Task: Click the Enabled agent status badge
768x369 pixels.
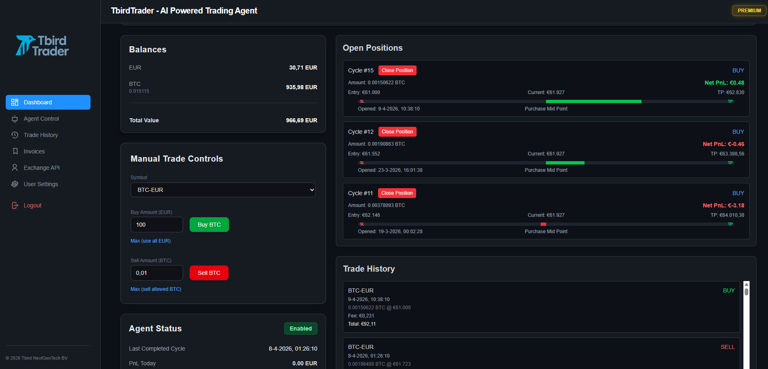Action: click(301, 328)
